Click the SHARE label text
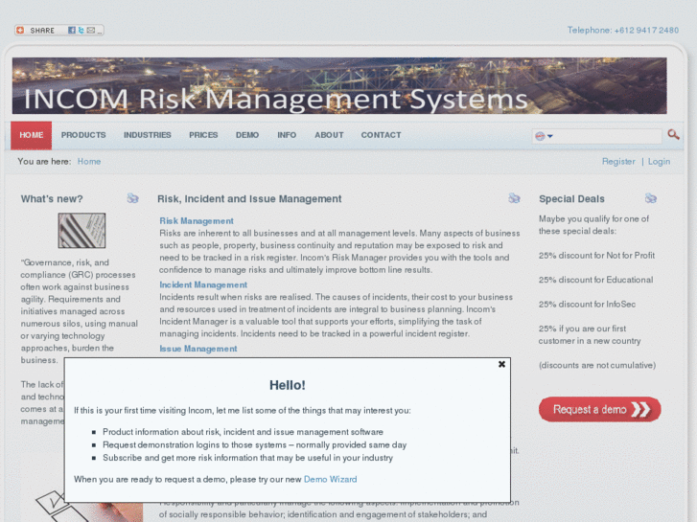The height and width of the screenshot is (522, 697). tap(42, 31)
